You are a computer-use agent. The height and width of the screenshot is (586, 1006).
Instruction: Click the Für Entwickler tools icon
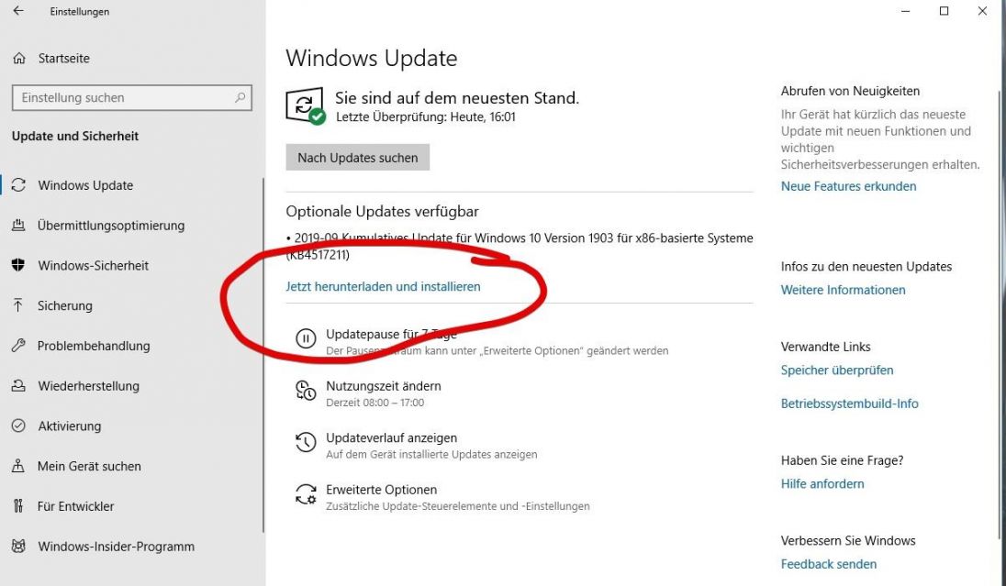point(18,506)
